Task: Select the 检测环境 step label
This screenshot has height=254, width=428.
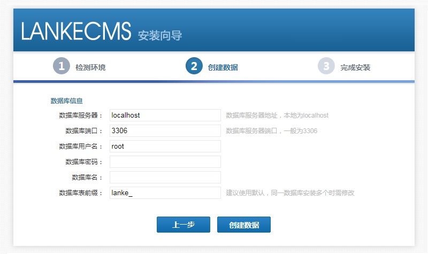Action: [x=90, y=67]
